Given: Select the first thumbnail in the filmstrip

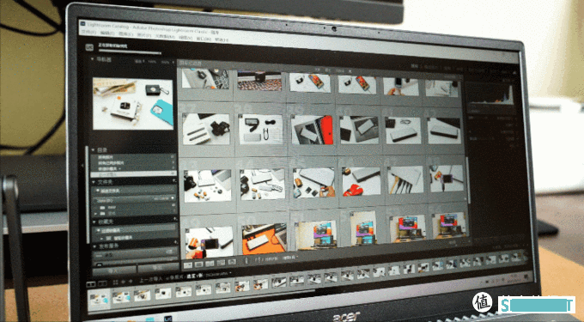Looking at the screenshot, I should (x=100, y=299).
